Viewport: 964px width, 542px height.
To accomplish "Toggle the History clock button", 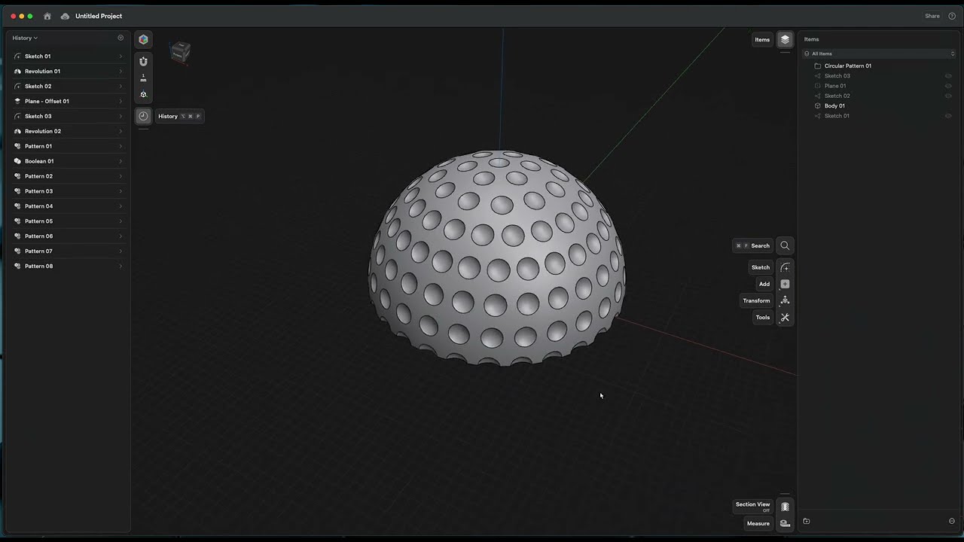I will click(x=143, y=116).
